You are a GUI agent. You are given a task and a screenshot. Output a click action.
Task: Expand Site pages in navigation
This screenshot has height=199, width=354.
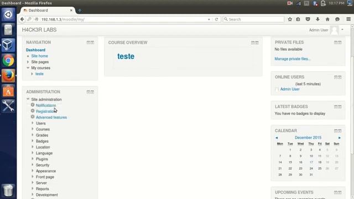pos(28,62)
